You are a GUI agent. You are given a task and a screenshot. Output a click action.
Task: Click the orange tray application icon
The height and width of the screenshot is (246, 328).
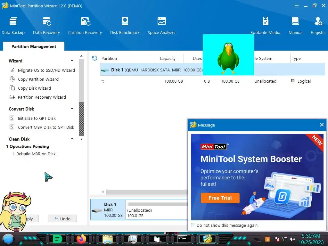[x=267, y=239]
